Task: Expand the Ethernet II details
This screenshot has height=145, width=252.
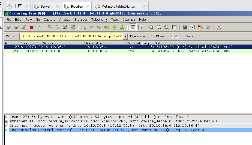Action: click(x=7, y=121)
